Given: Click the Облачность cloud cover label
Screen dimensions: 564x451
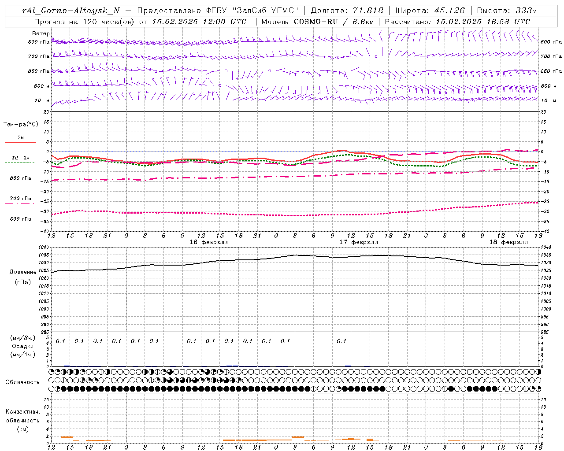Looking at the screenshot, I should tap(22, 382).
